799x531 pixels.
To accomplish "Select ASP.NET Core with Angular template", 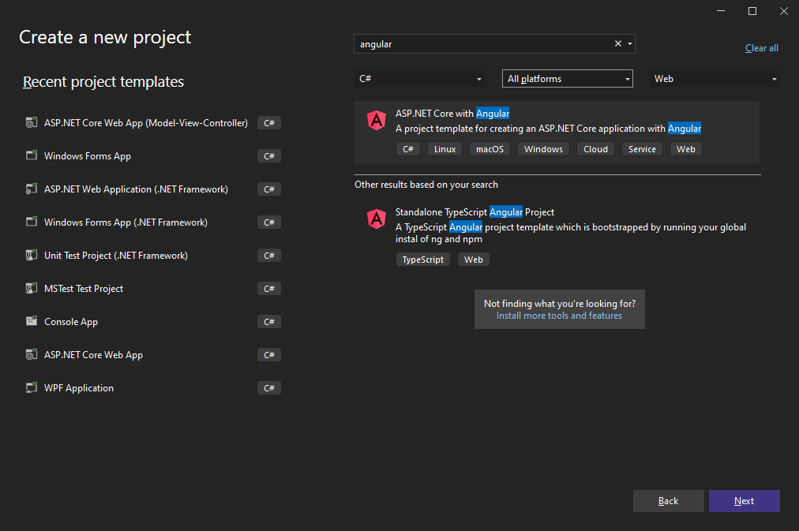I will point(557,132).
